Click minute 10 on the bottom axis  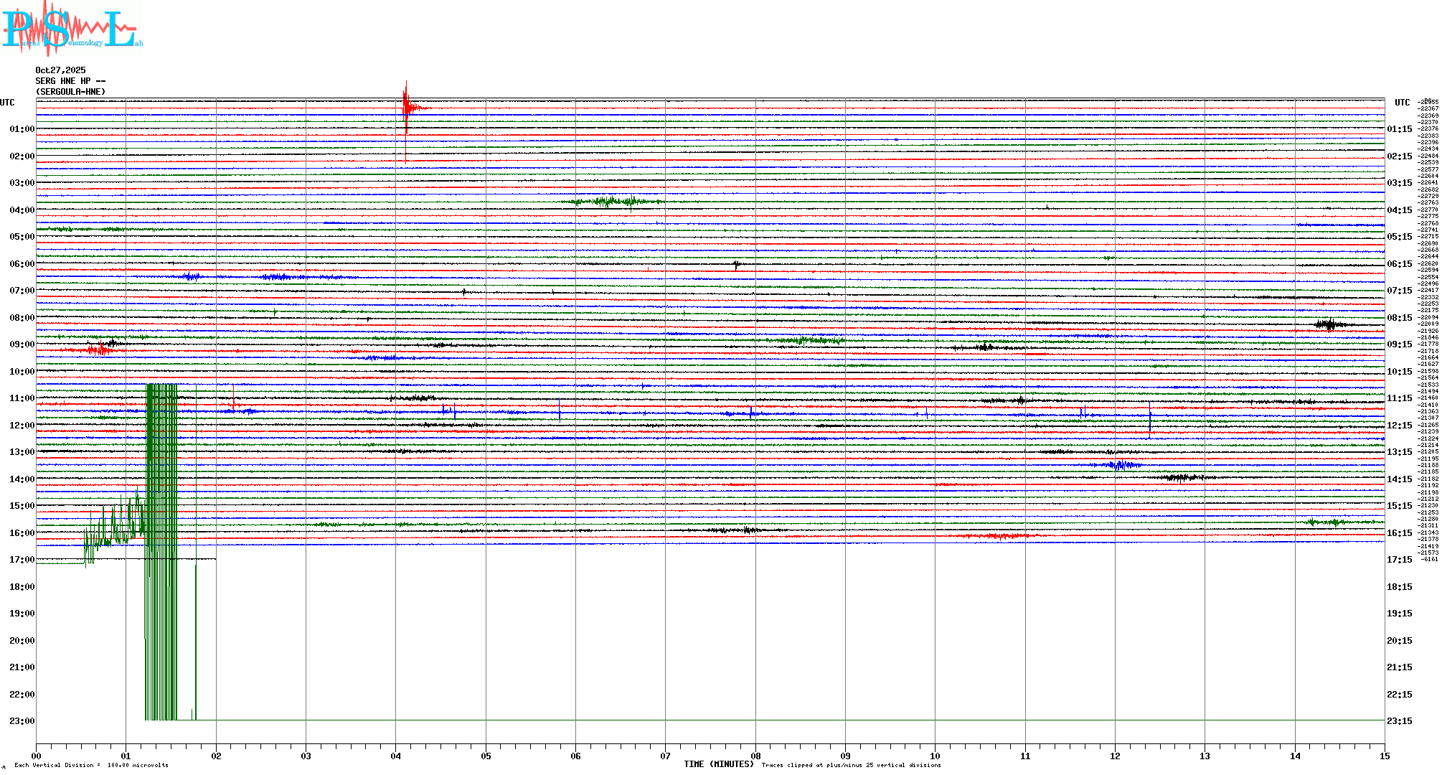coord(935,756)
